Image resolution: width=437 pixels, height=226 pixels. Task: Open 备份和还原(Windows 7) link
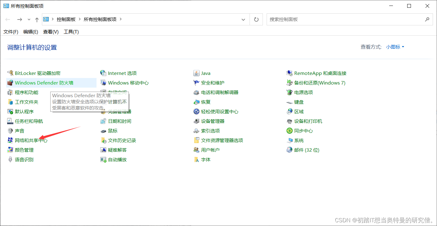(x=320, y=83)
